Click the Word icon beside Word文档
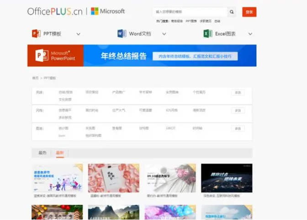Image resolution: width=307 pixels, height=220 pixels. click(122, 34)
